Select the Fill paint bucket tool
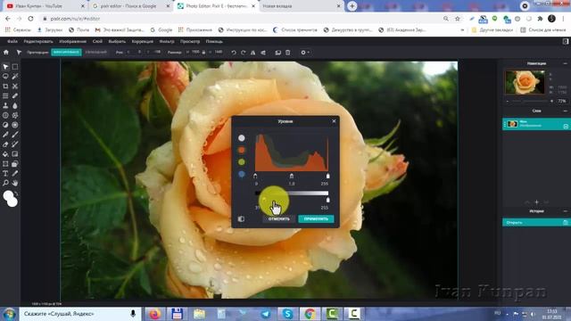The image size is (571, 321). click(x=5, y=154)
